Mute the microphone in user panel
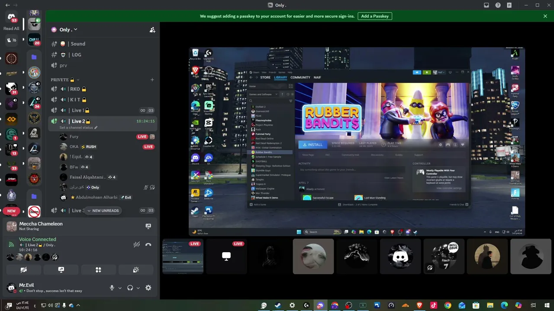The height and width of the screenshot is (311, 554). 112,288
